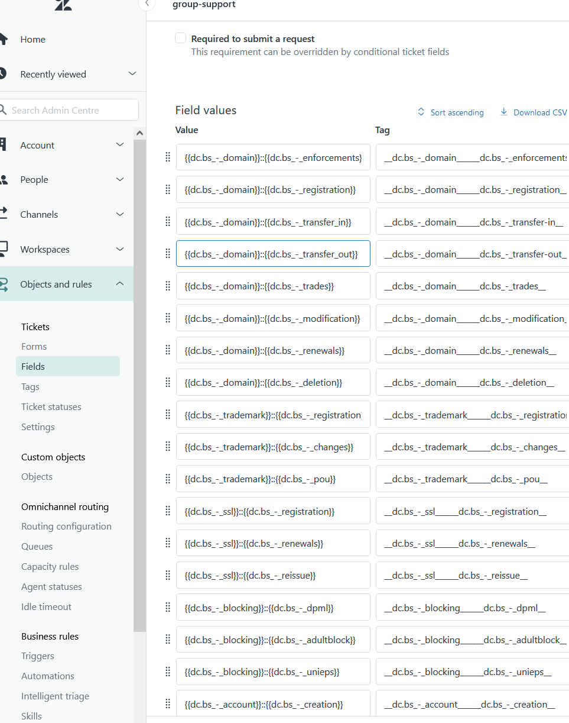Open the Fields page under Tickets
The width and height of the screenshot is (569, 723).
pos(34,366)
